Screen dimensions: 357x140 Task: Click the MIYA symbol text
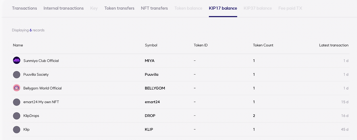click(149, 61)
